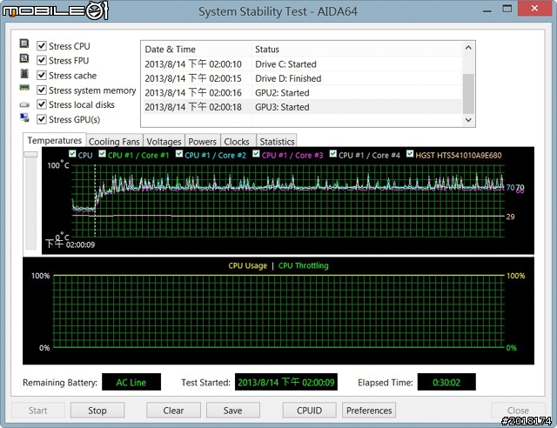
Task: Click the CPU Throttling graph label
Action: tap(304, 265)
